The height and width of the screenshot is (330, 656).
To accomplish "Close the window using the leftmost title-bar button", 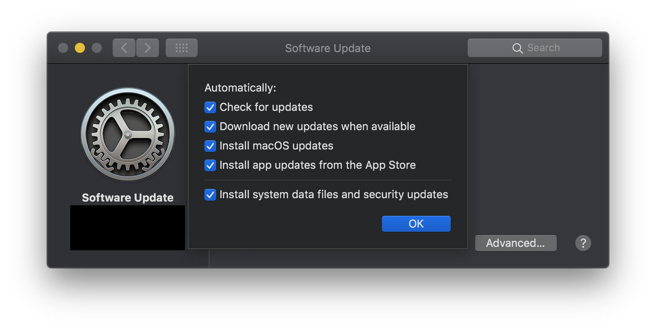I will pos(63,48).
